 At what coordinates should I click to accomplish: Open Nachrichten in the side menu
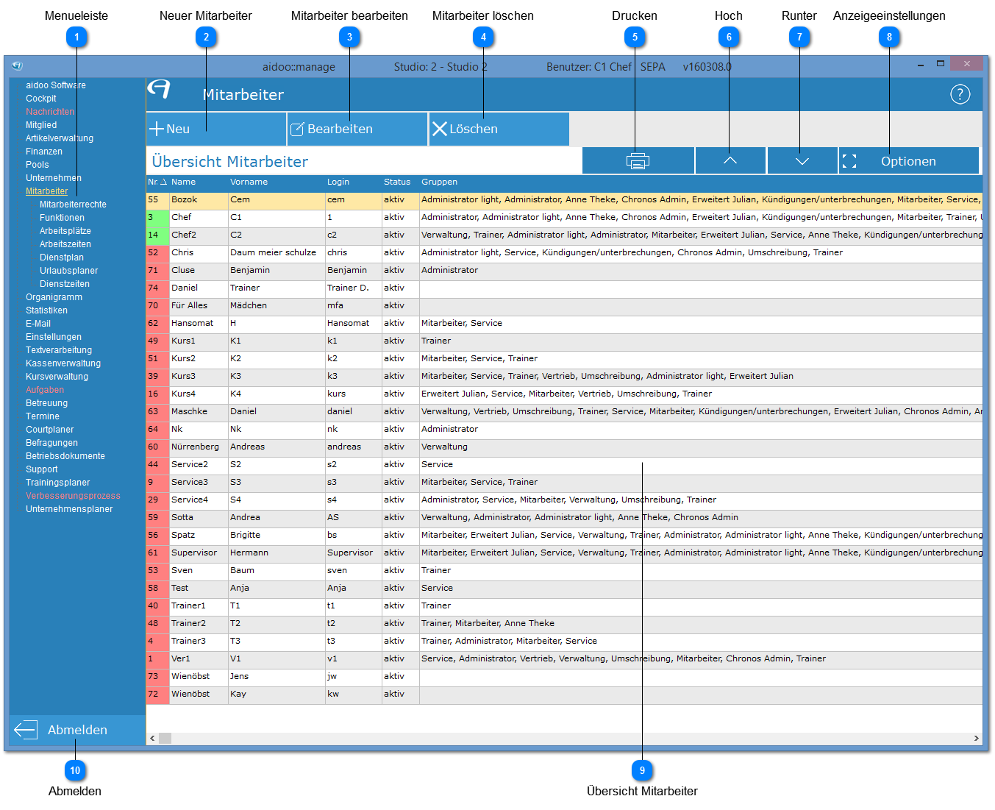click(x=50, y=112)
